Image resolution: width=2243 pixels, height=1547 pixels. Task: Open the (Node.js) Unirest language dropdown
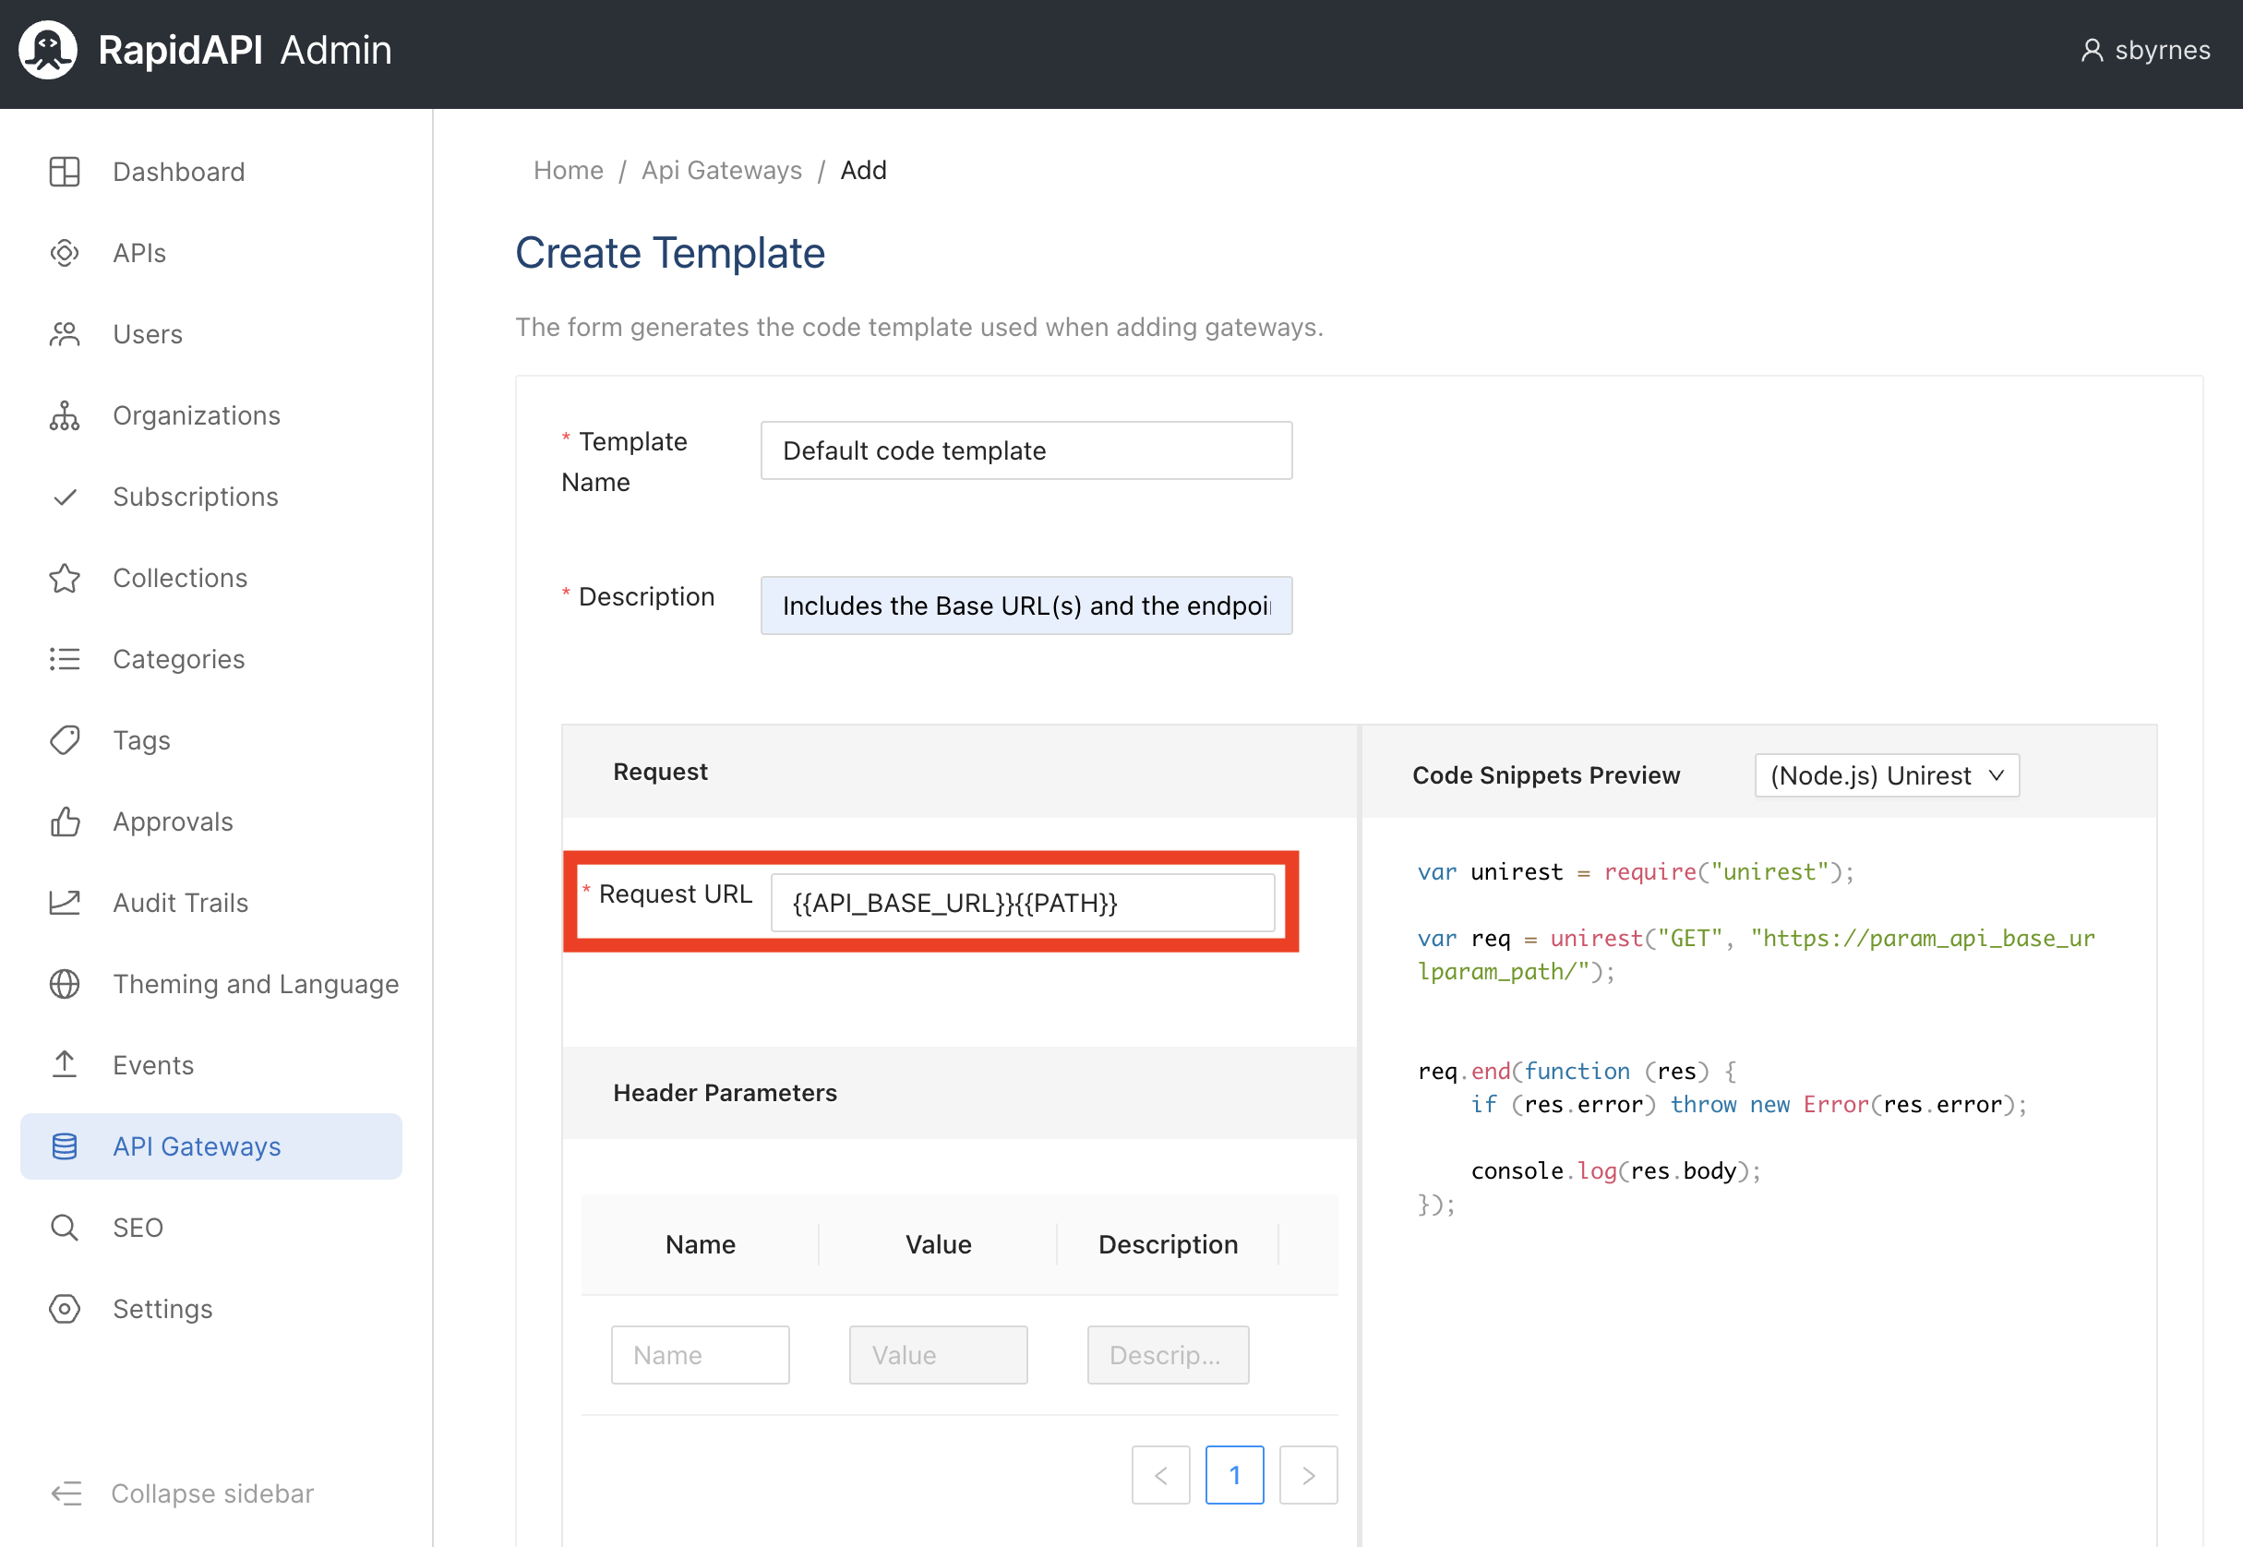(x=1886, y=775)
